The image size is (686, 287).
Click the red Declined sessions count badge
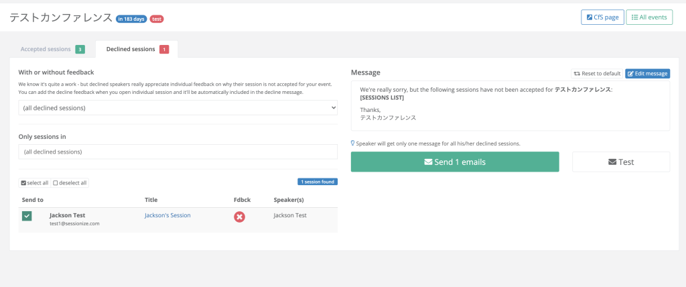coord(164,50)
